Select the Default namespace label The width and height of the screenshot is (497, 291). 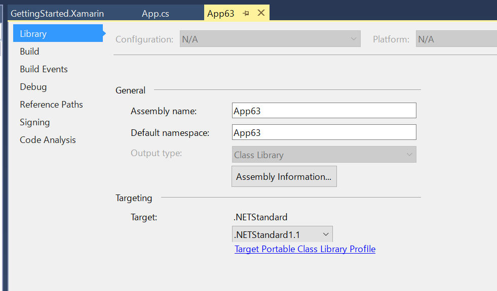click(170, 133)
